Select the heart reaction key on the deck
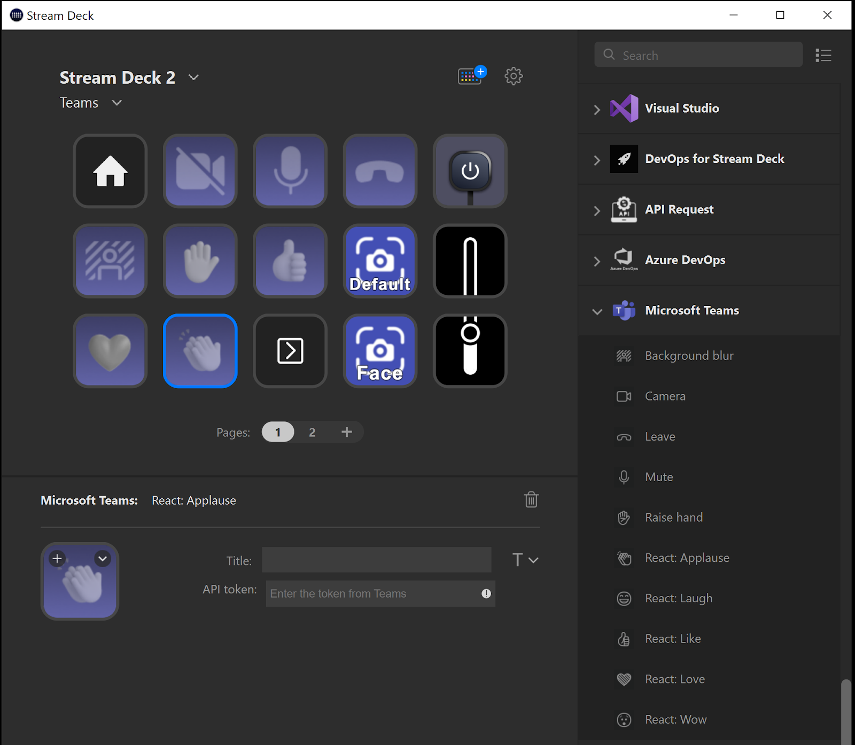Screen dimensions: 855x745 click(x=110, y=351)
